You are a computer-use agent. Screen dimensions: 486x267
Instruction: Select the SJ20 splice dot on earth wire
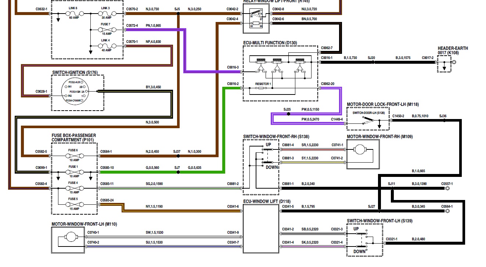tap(372, 62)
